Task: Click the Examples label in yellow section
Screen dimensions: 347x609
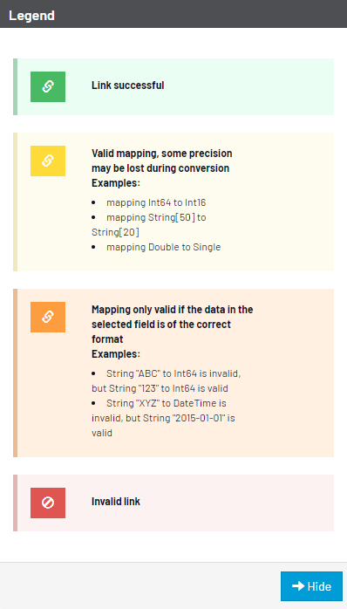Action: [116, 183]
